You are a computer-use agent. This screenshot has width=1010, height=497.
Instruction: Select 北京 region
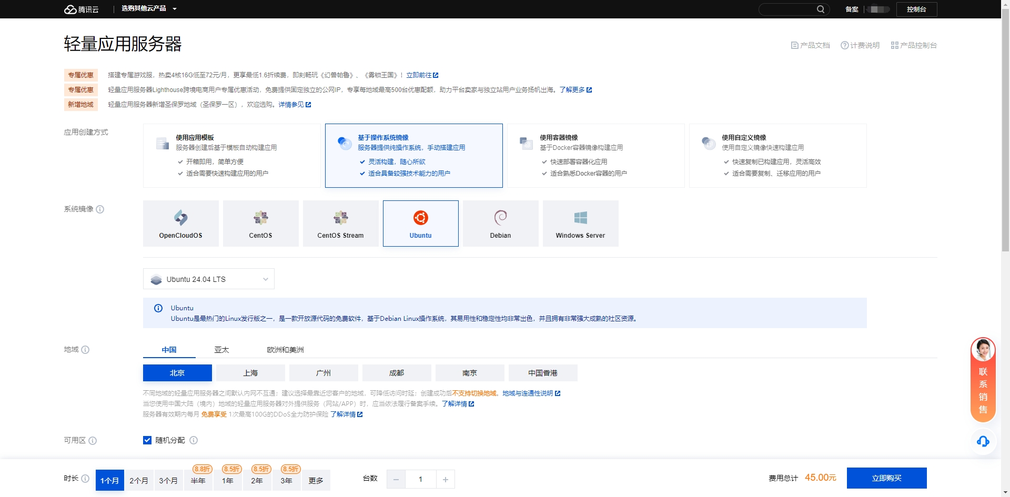tap(177, 373)
